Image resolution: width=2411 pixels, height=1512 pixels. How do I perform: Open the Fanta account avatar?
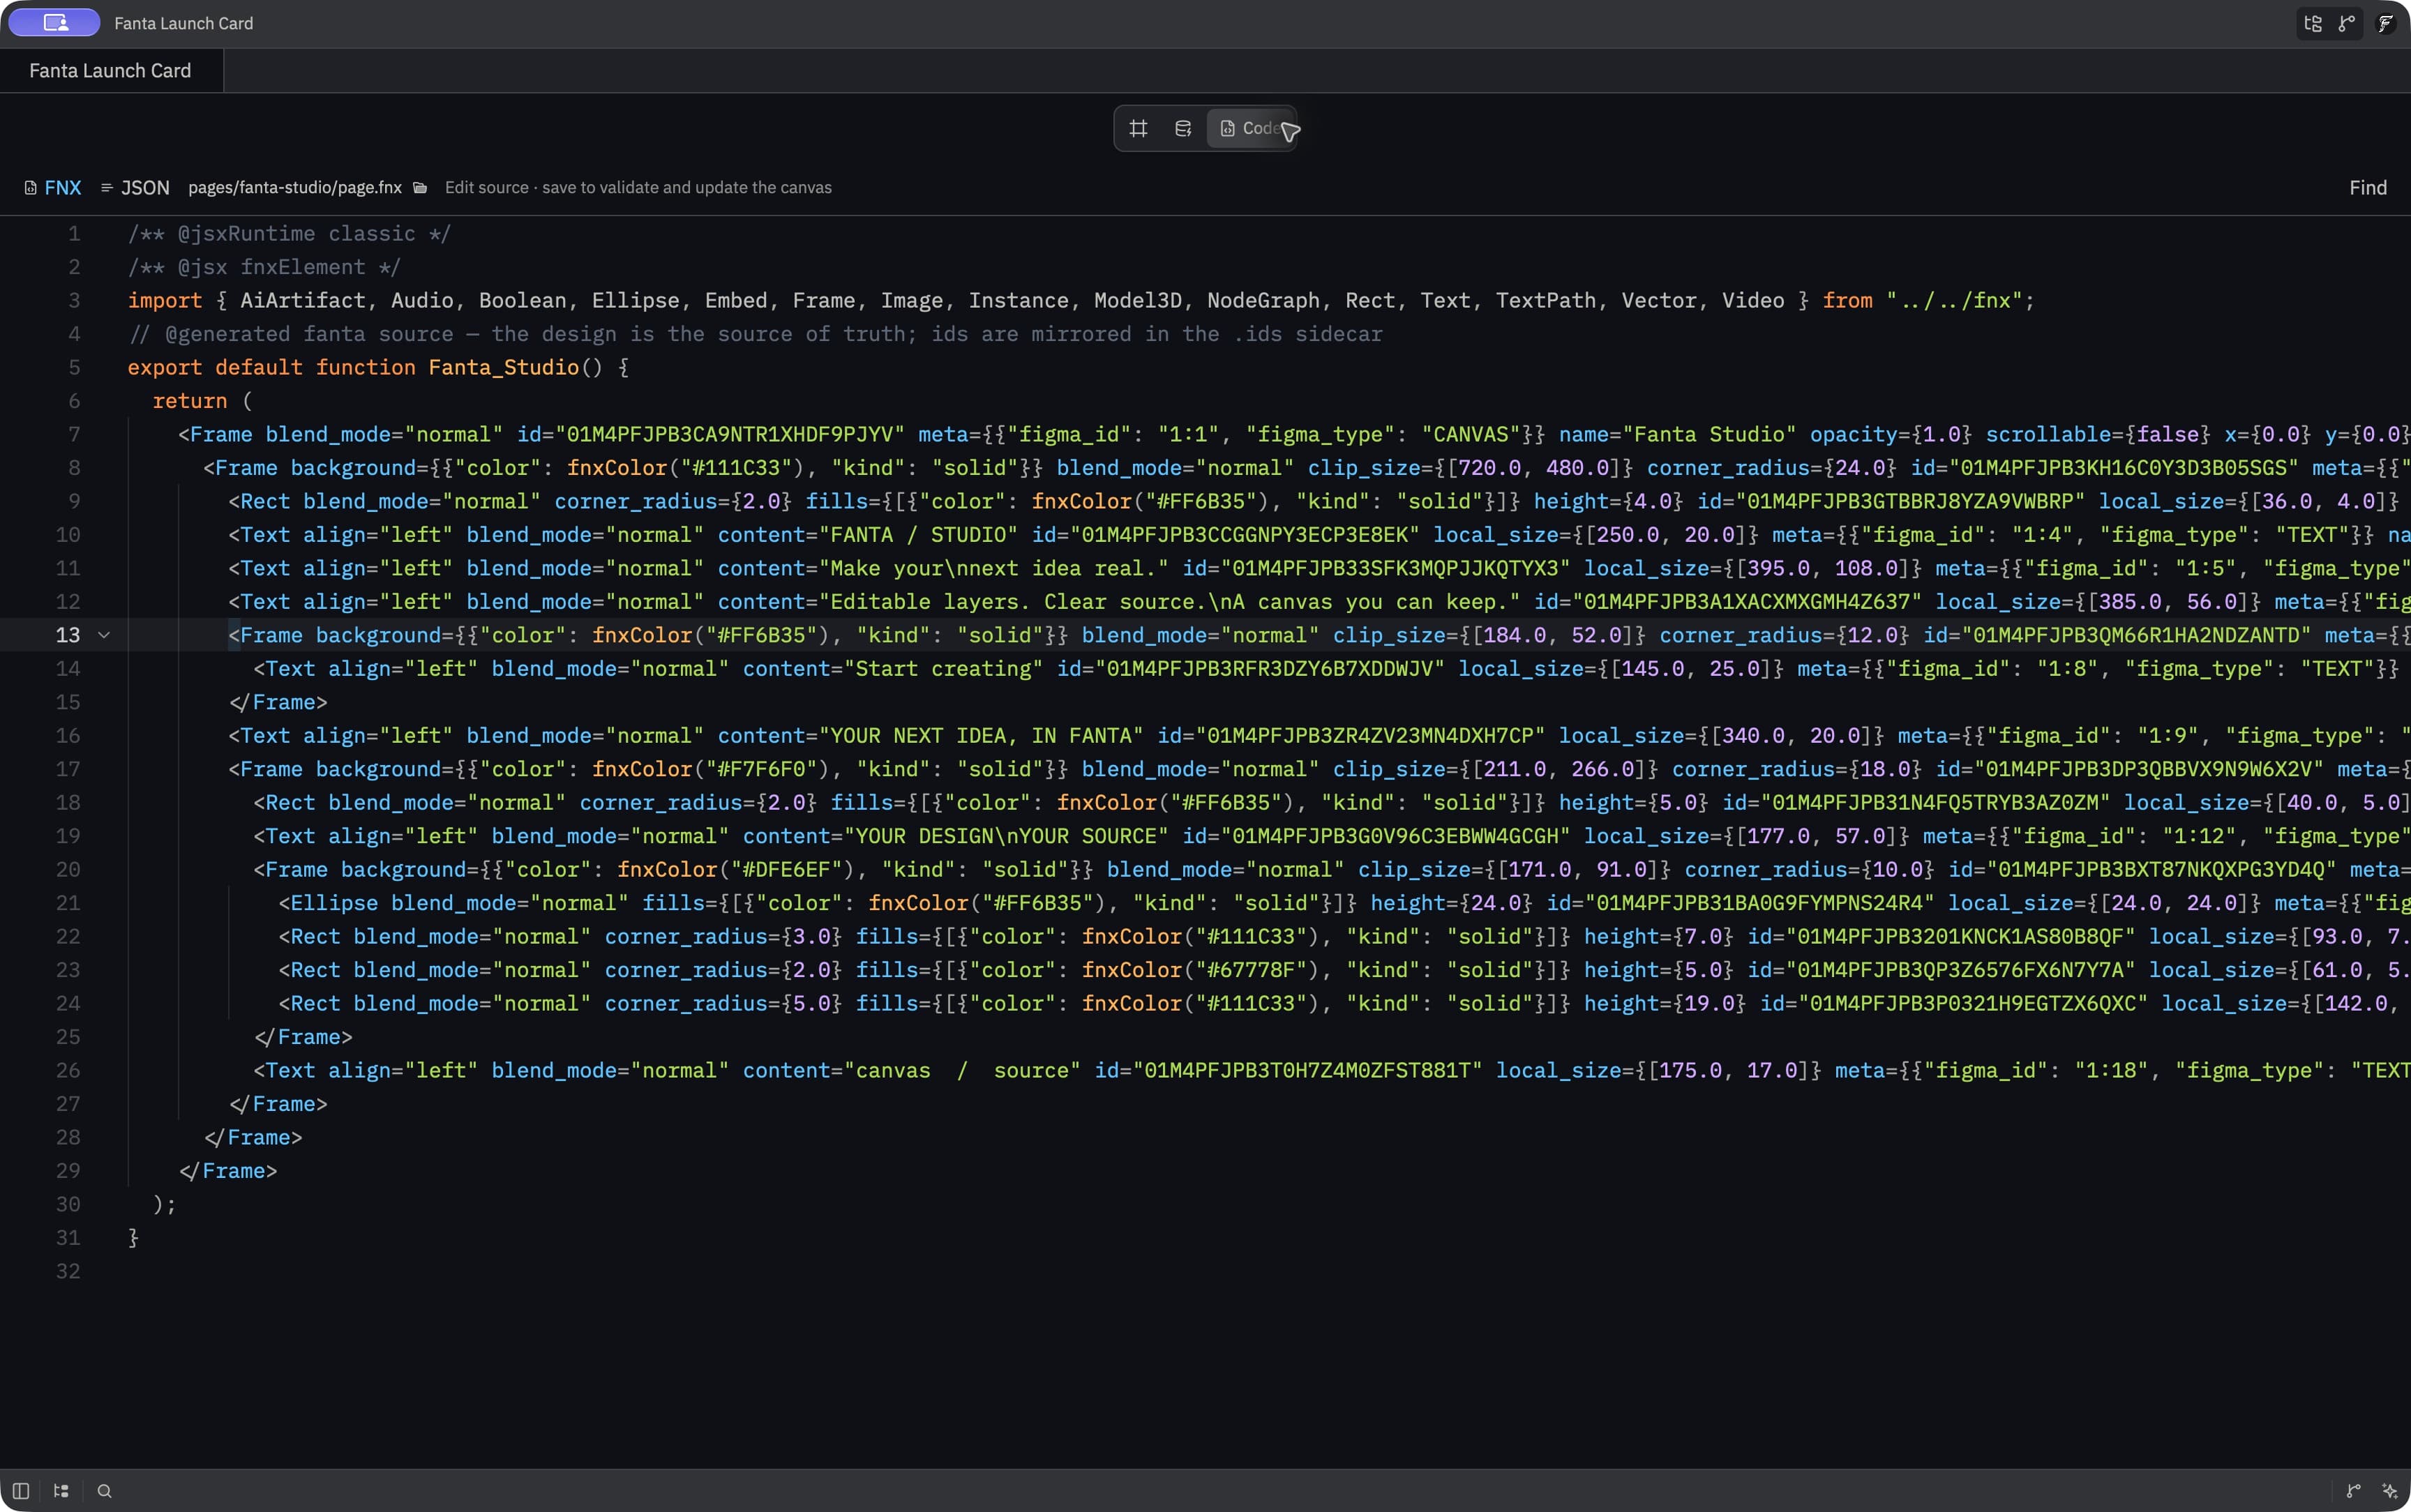tap(2386, 23)
